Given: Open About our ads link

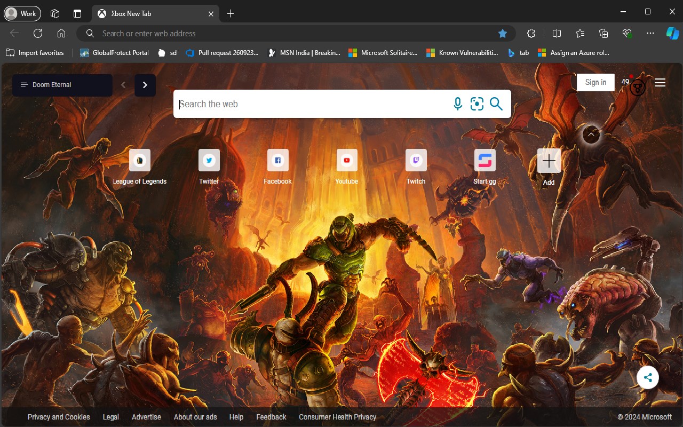Looking at the screenshot, I should [195, 417].
